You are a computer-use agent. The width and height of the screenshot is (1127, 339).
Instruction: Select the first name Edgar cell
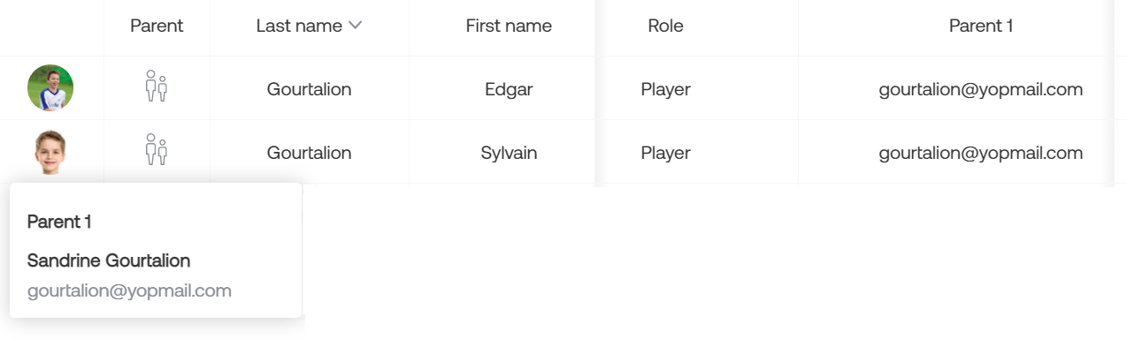509,89
